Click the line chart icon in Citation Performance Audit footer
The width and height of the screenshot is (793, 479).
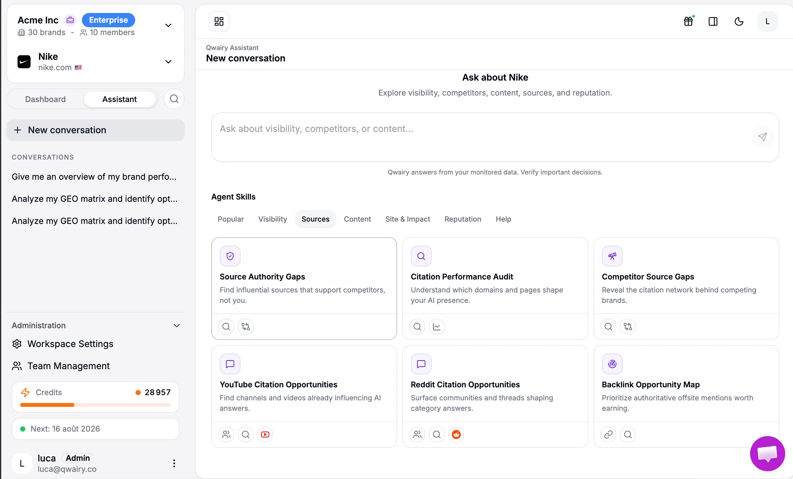point(437,327)
